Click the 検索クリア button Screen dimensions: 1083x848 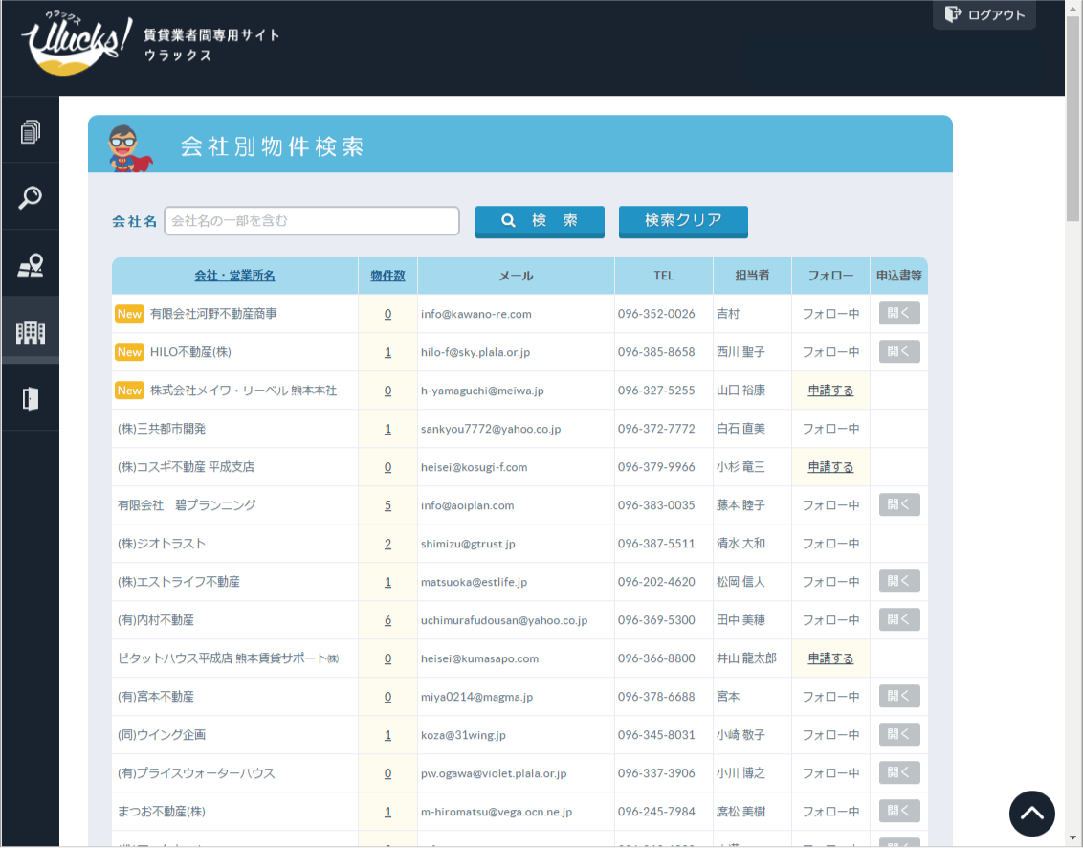click(683, 221)
